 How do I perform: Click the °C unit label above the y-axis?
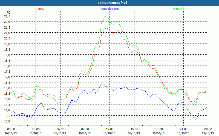(x=8, y=13)
